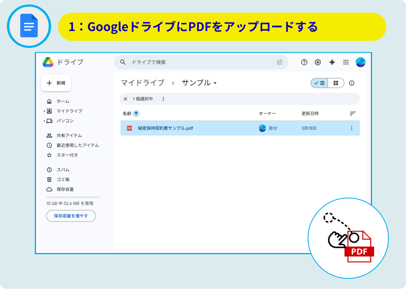
Task: Open the Help question mark icon
Action: point(304,62)
